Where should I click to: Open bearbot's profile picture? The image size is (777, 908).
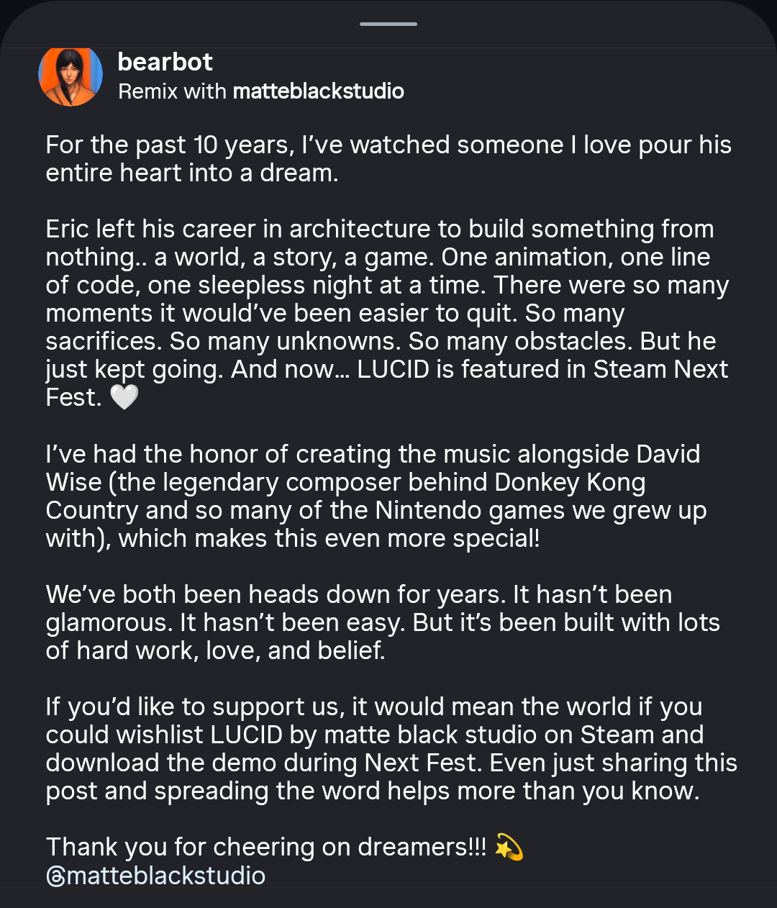pos(71,76)
